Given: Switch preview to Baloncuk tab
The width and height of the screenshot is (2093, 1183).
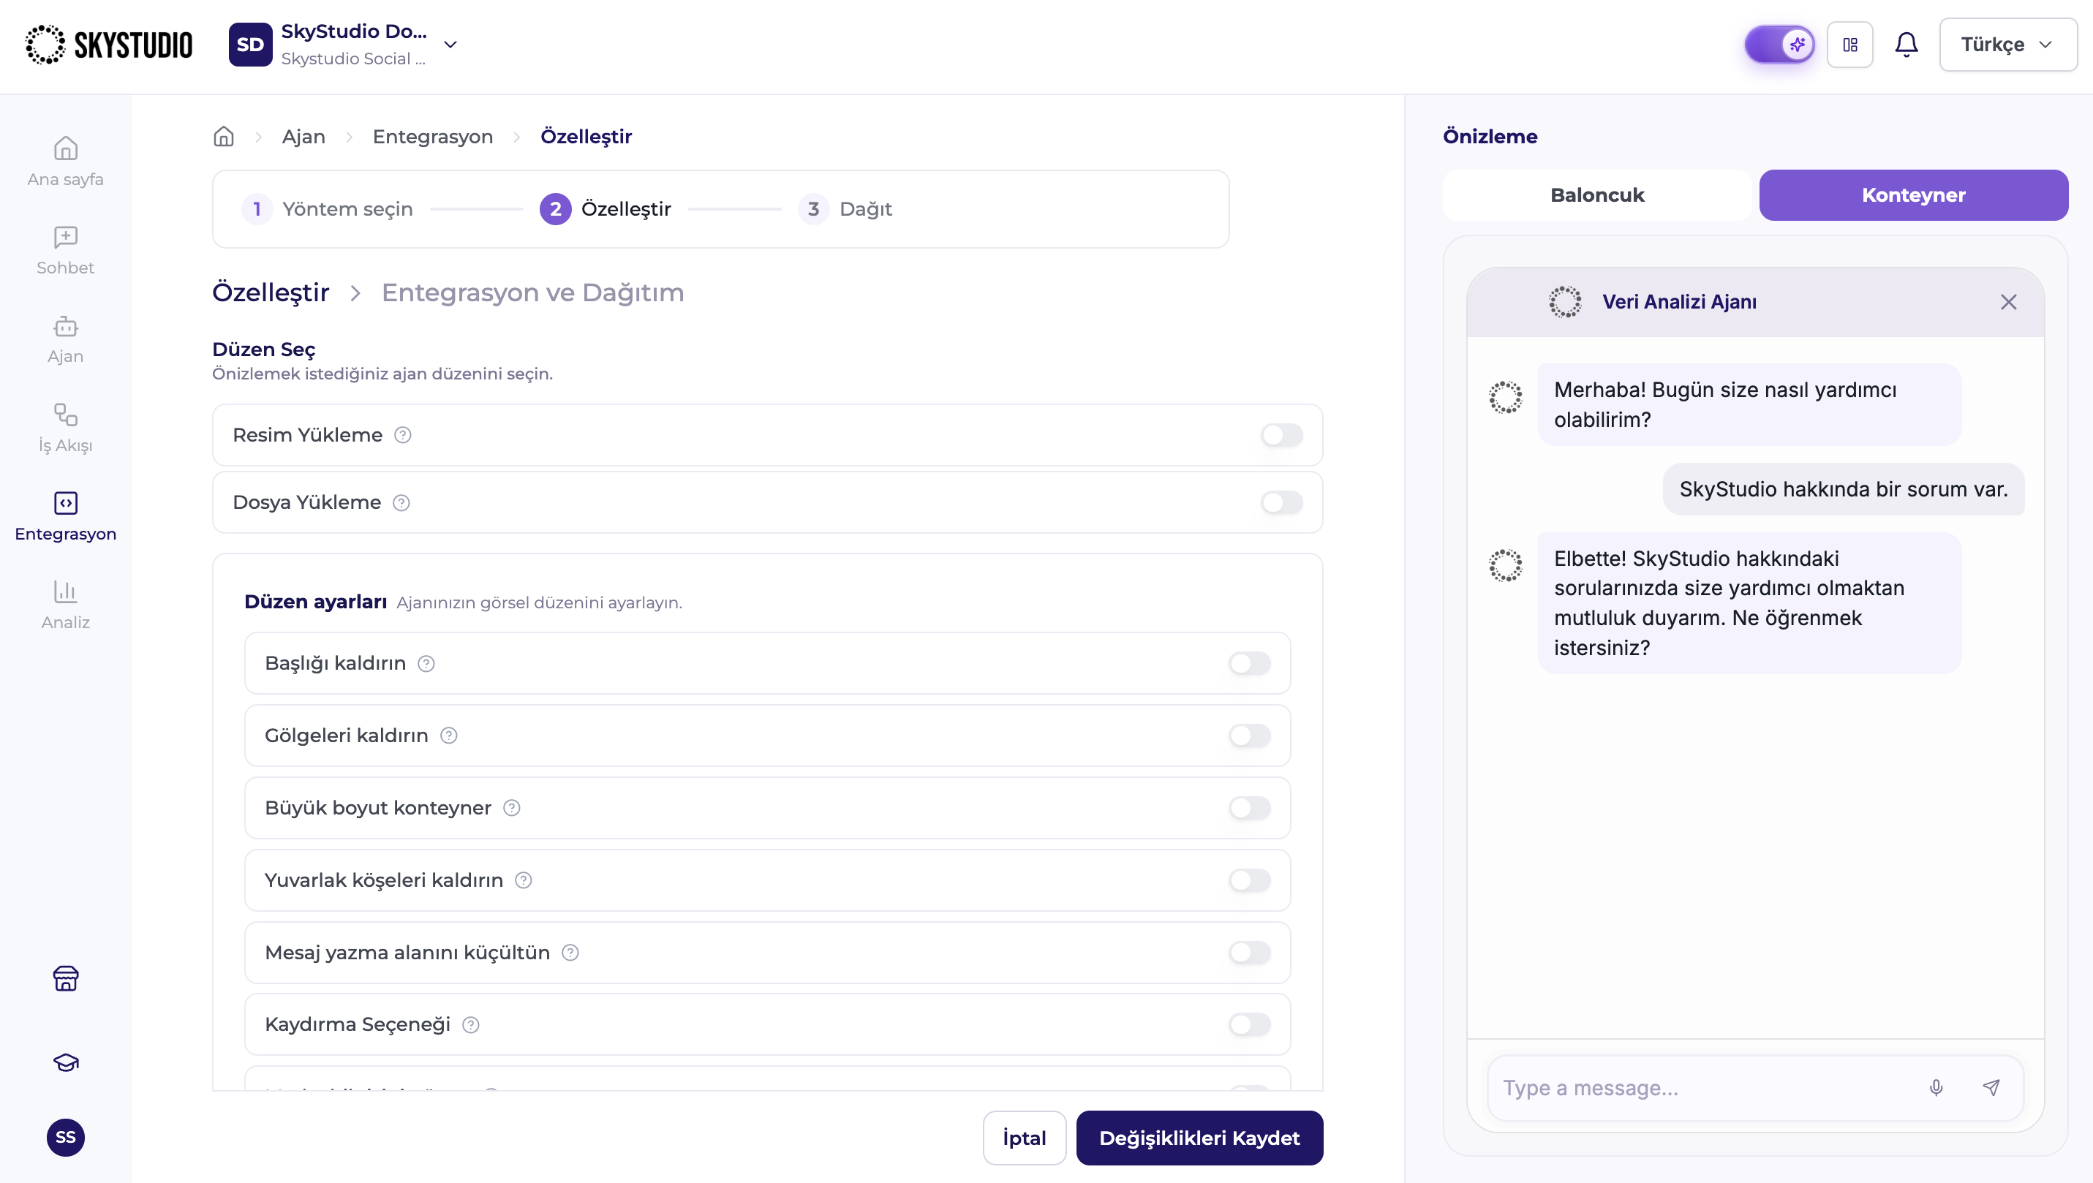Looking at the screenshot, I should (x=1597, y=195).
